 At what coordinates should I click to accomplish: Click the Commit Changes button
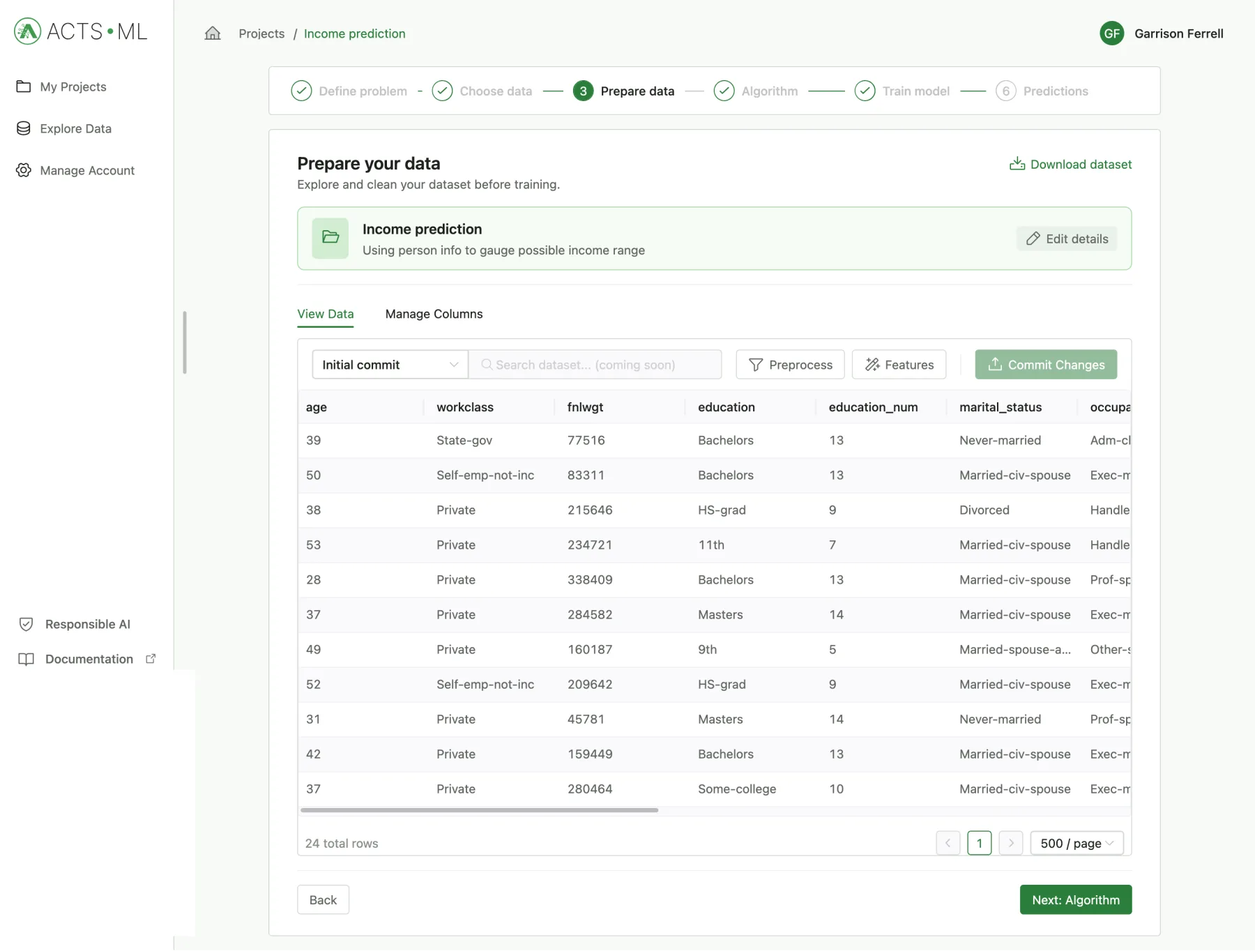(x=1046, y=365)
